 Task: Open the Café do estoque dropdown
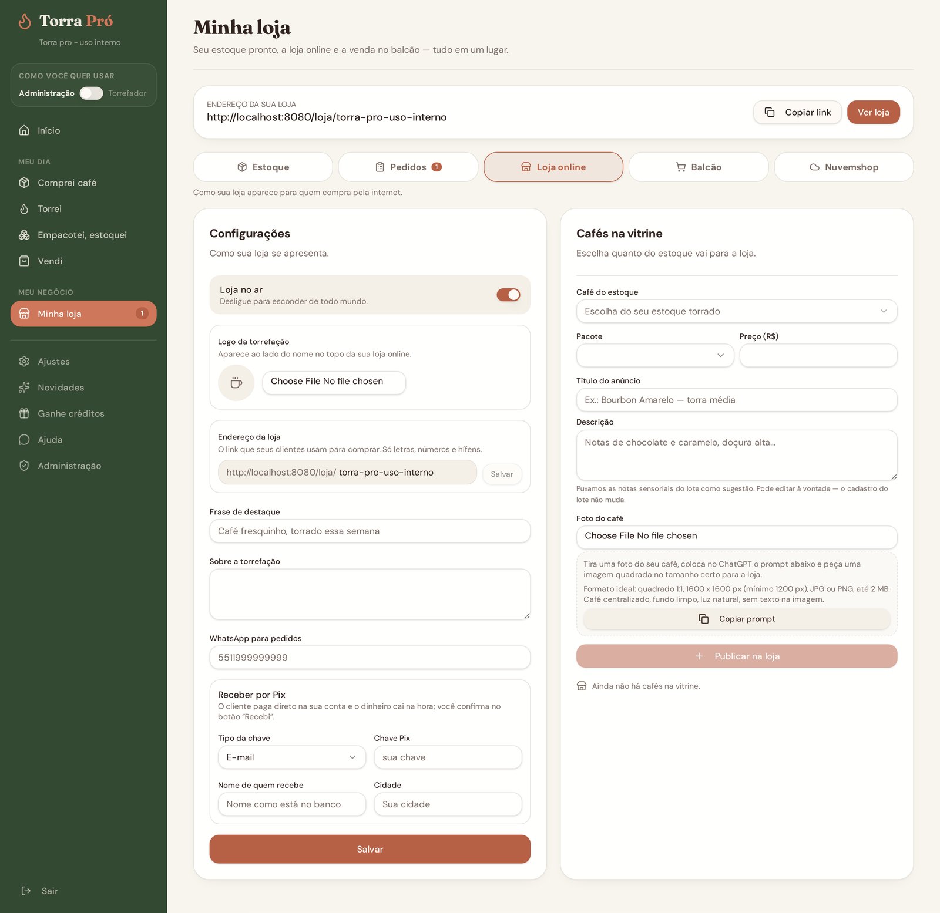737,311
